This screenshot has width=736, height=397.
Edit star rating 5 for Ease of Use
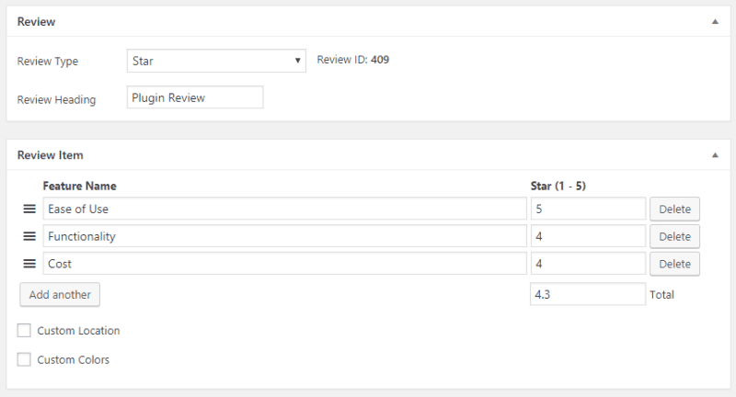point(588,209)
